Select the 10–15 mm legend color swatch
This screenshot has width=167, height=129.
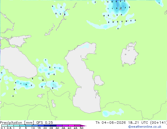point(35,126)
